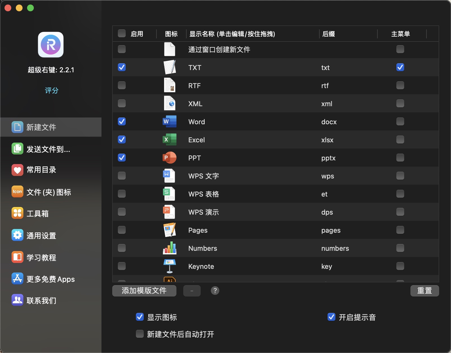451x353 pixels.
Task: Click the display name "Keynote"
Action: [201, 266]
